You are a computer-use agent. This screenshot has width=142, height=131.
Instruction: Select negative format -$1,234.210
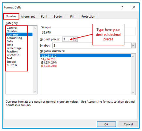pyautogui.click(x=86, y=56)
